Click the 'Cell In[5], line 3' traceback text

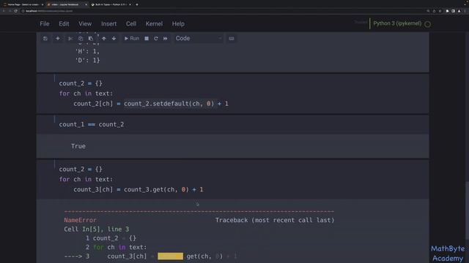(x=96, y=229)
